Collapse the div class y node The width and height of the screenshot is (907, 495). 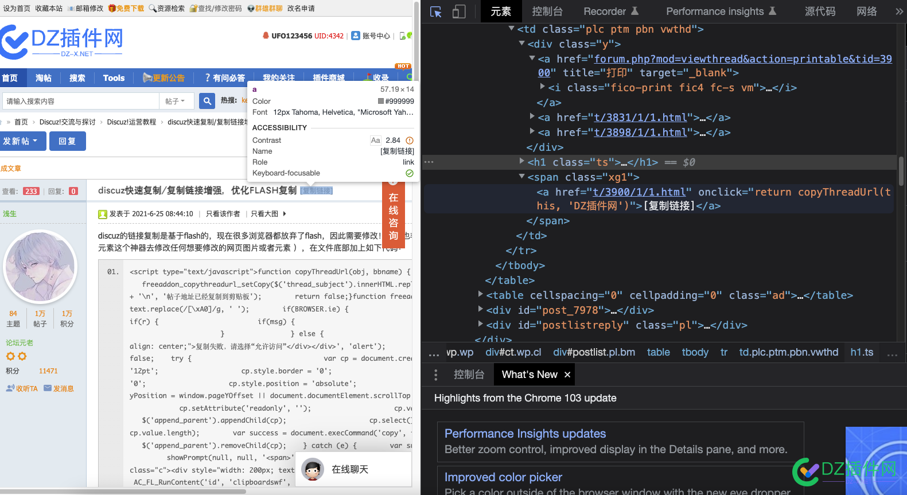click(x=521, y=44)
